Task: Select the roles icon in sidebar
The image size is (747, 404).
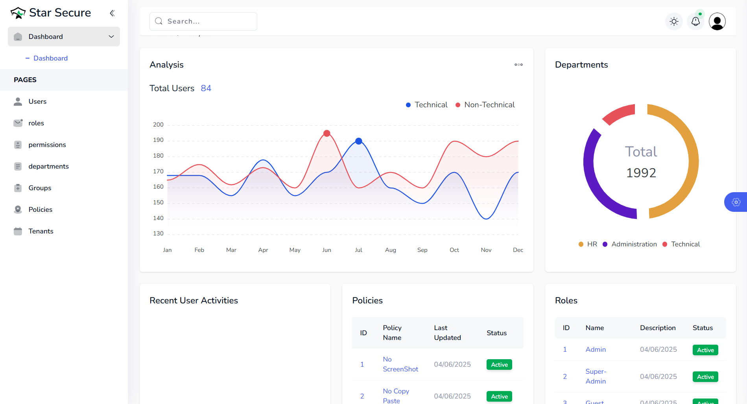Action: pos(18,123)
